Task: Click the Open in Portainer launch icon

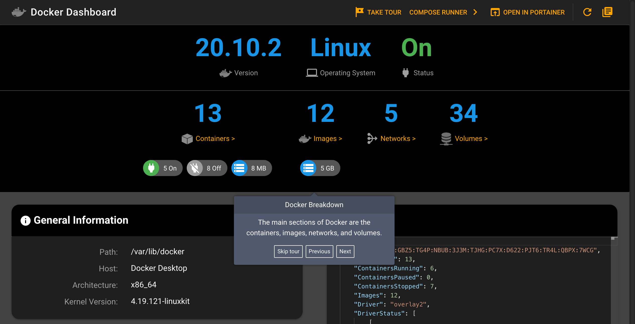Action: (495, 12)
